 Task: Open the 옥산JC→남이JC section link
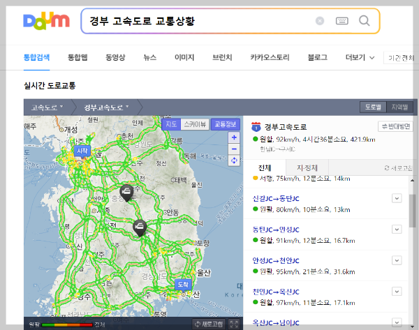[276, 323]
